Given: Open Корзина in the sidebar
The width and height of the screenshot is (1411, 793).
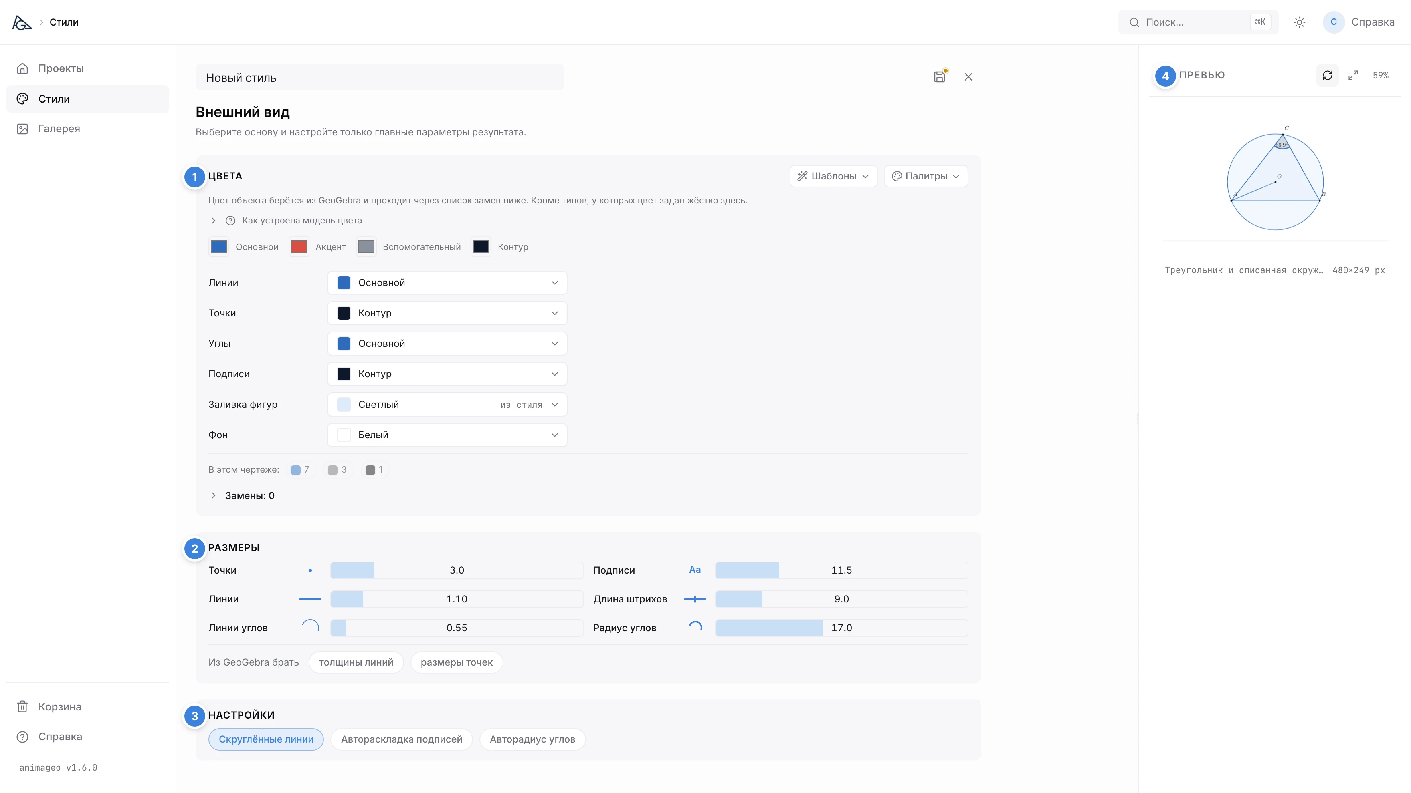Looking at the screenshot, I should click(x=88, y=706).
